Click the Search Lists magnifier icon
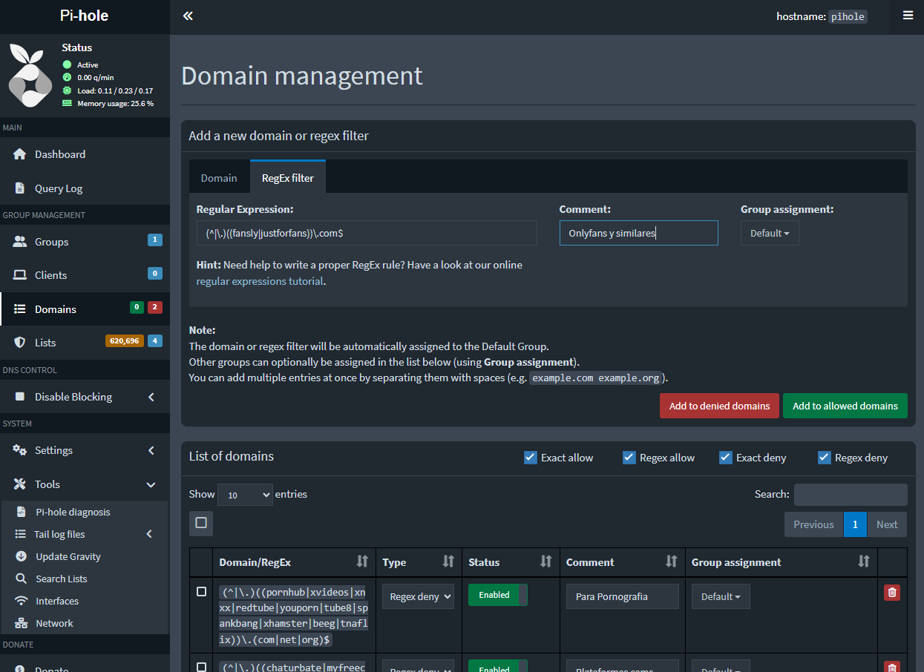 (21, 579)
